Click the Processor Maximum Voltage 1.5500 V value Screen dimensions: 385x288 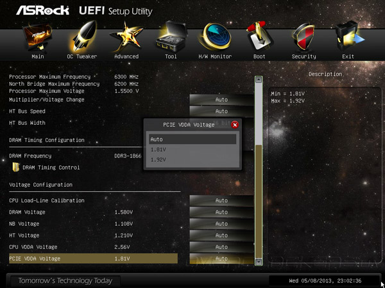point(126,91)
